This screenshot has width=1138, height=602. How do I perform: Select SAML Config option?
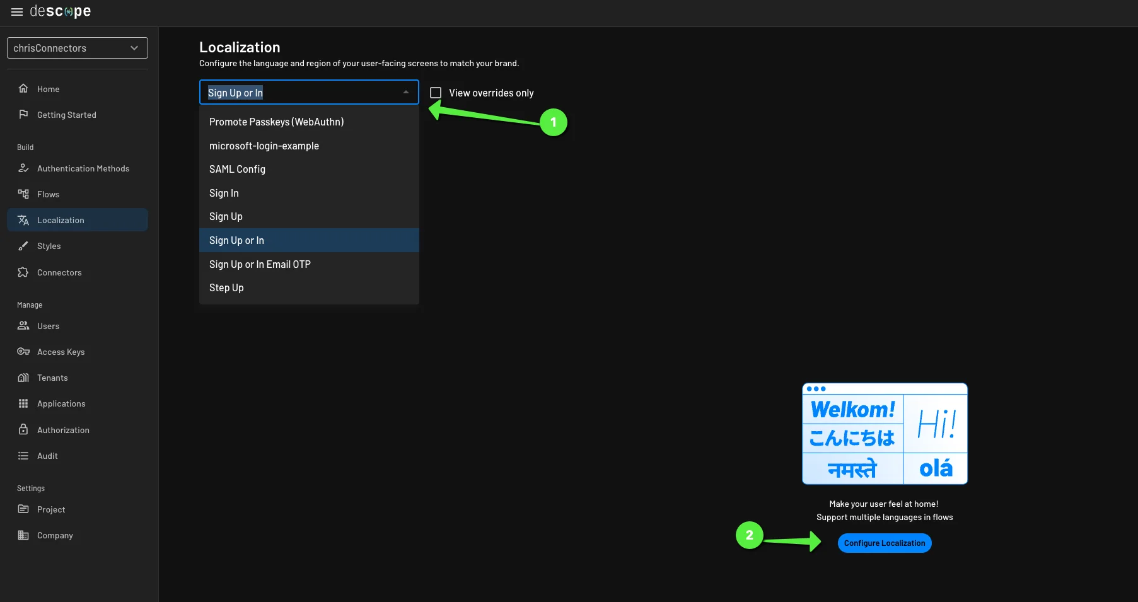309,169
